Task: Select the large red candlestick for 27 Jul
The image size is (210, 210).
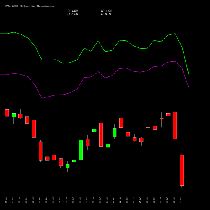Action: click(x=182, y=170)
